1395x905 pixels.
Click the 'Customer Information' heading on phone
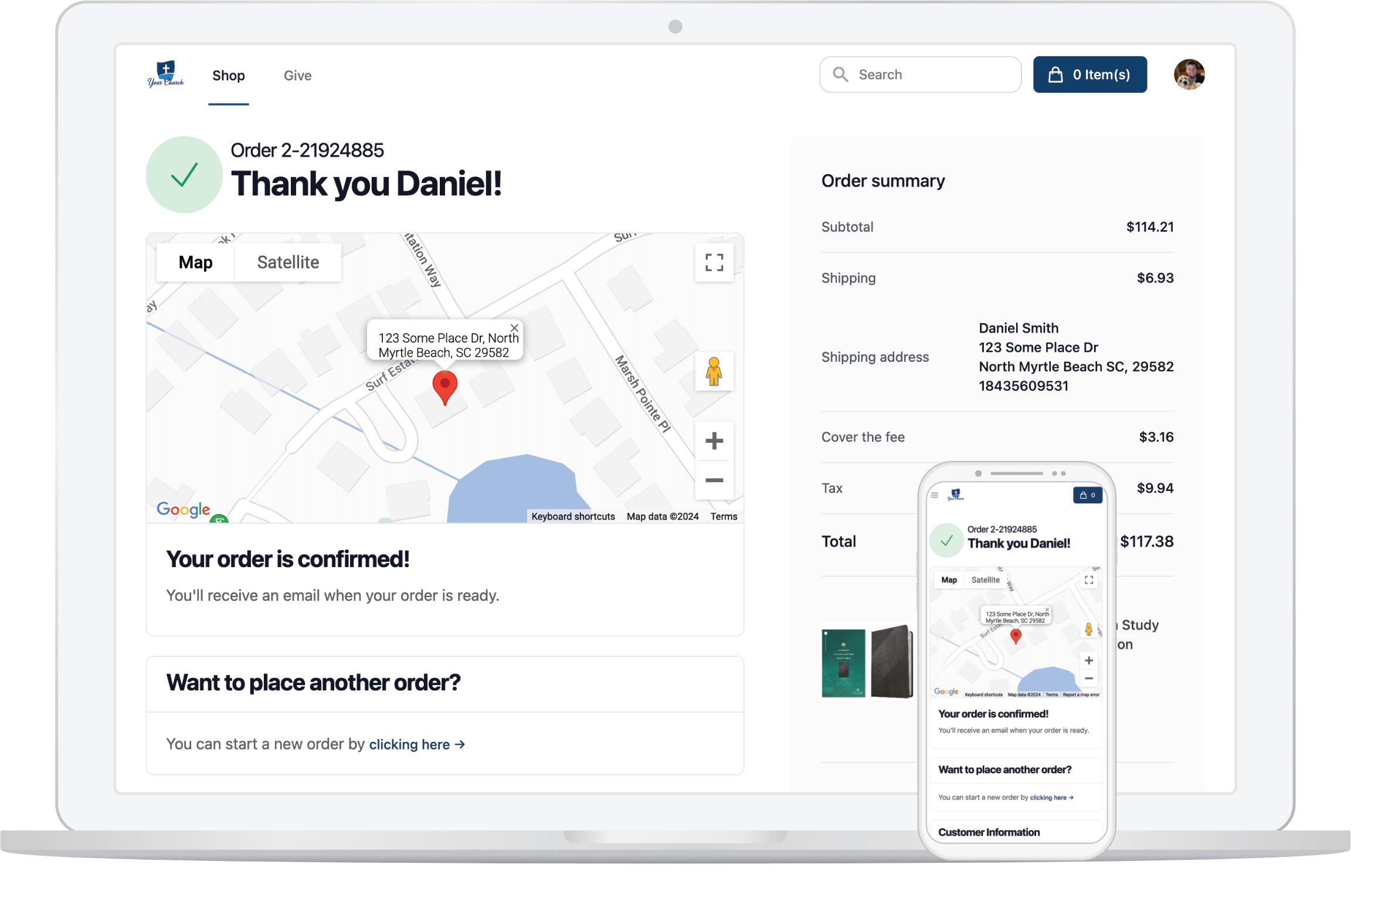(x=989, y=833)
